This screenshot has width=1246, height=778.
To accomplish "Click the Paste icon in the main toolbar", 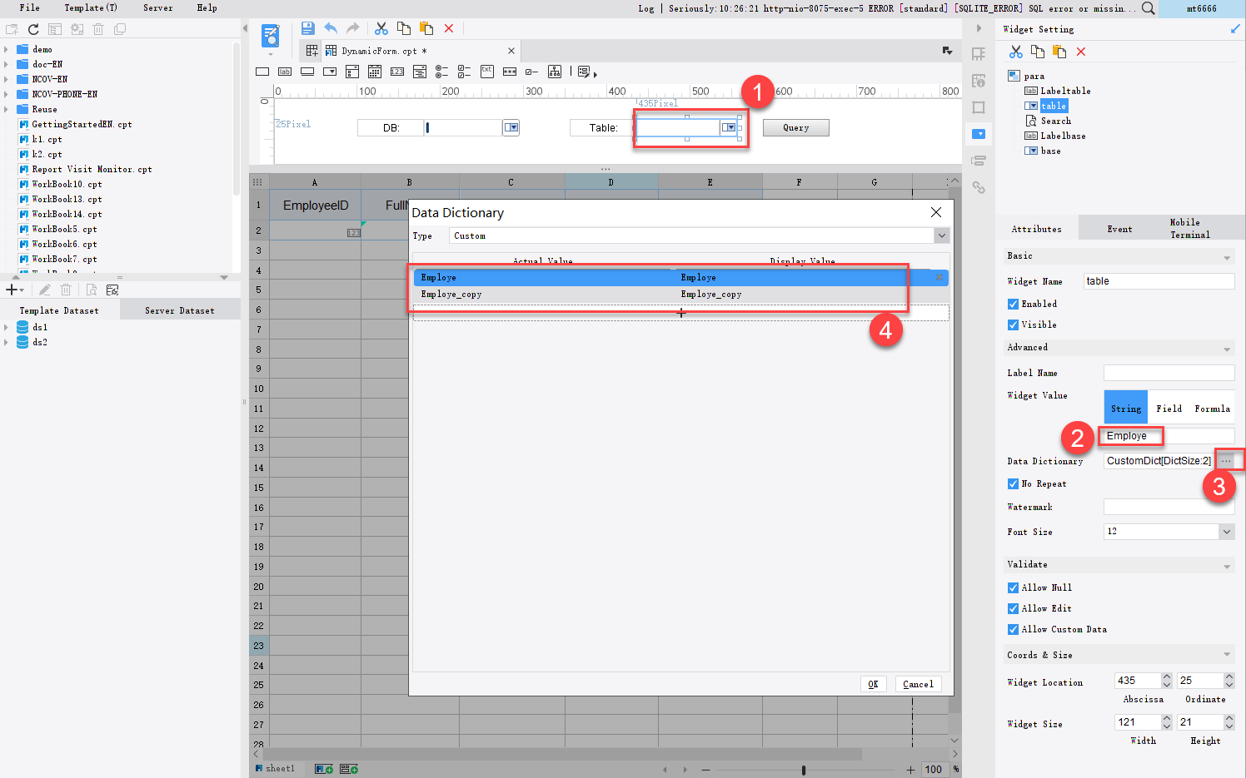I will click(426, 28).
